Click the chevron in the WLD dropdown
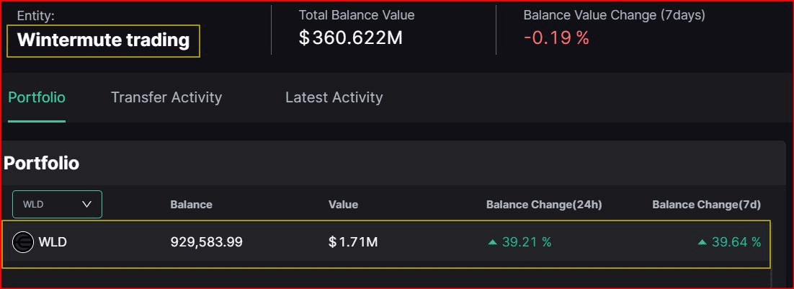794x289 pixels. (87, 205)
